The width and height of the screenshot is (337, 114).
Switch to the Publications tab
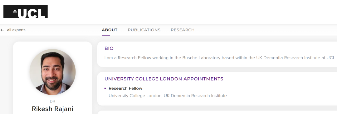pos(144,30)
